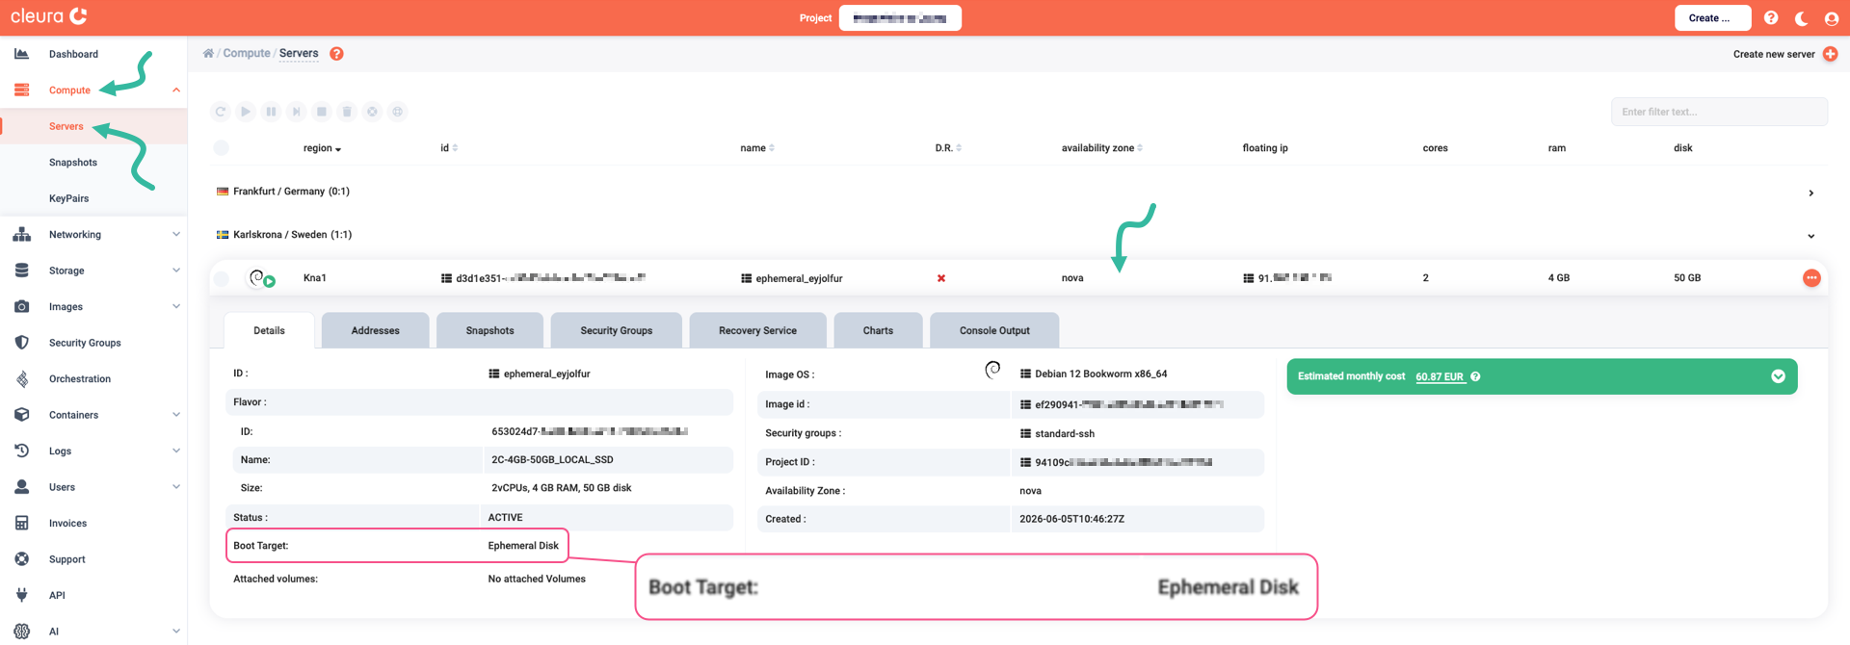Click the delete (trash) toolbar icon
This screenshot has height=645, width=1850.
pos(347,112)
